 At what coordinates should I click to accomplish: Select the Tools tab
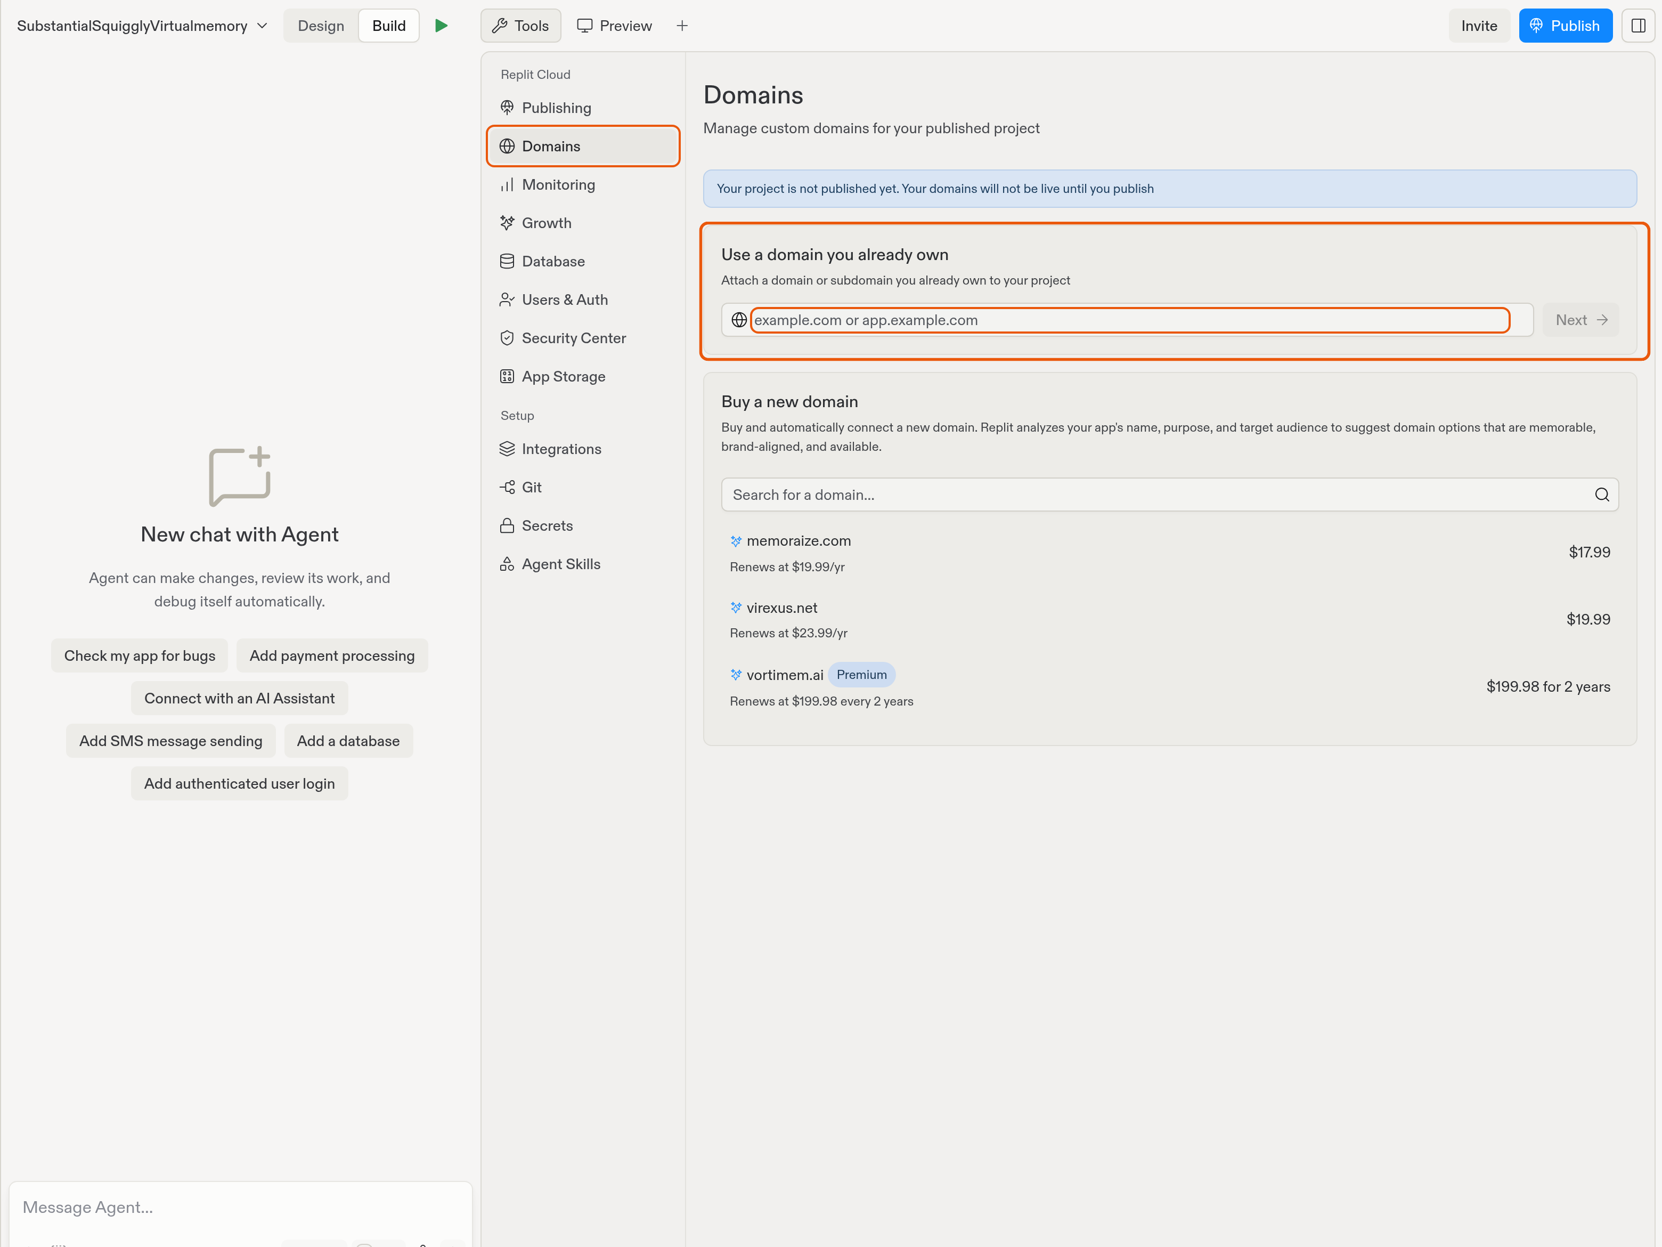(x=520, y=26)
